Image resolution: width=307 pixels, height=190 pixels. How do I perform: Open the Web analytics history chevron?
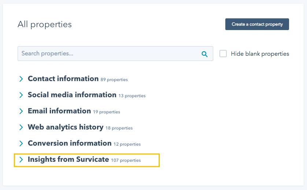[x=21, y=127]
